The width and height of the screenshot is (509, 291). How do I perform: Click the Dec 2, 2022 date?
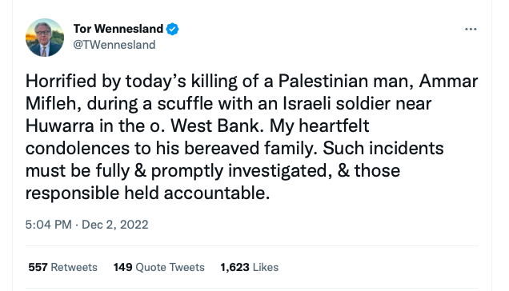pos(115,225)
